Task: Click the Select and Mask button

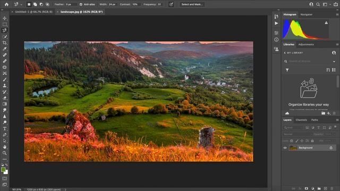Action: pyautogui.click(x=192, y=4)
